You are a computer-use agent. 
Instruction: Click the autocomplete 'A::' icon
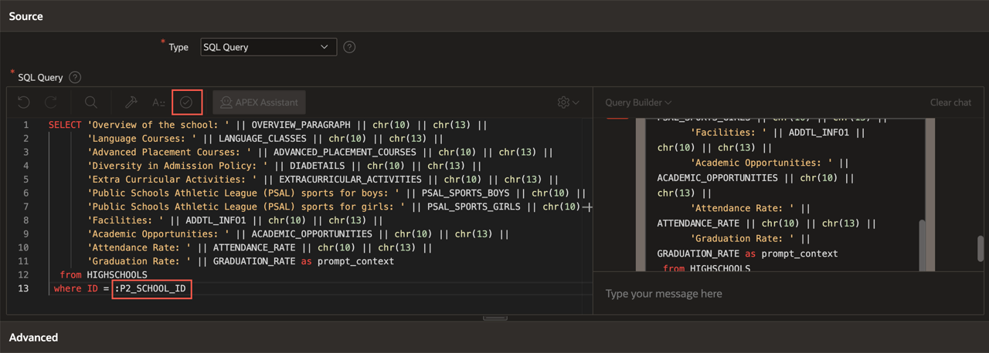coord(158,102)
